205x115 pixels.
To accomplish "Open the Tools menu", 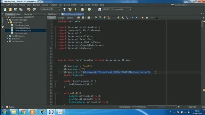I will [x=87, y=5].
